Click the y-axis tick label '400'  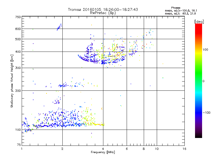click(x=18, y=52)
